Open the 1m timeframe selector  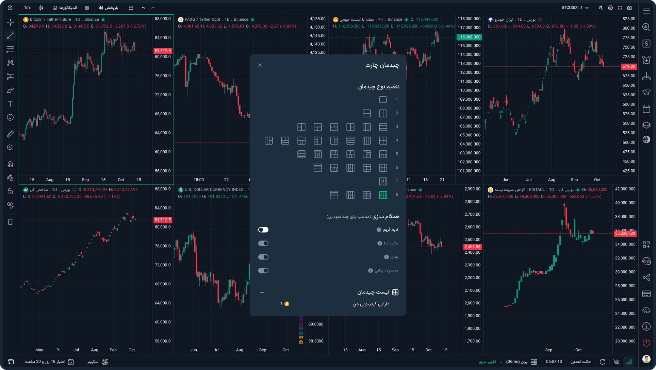pos(27,7)
